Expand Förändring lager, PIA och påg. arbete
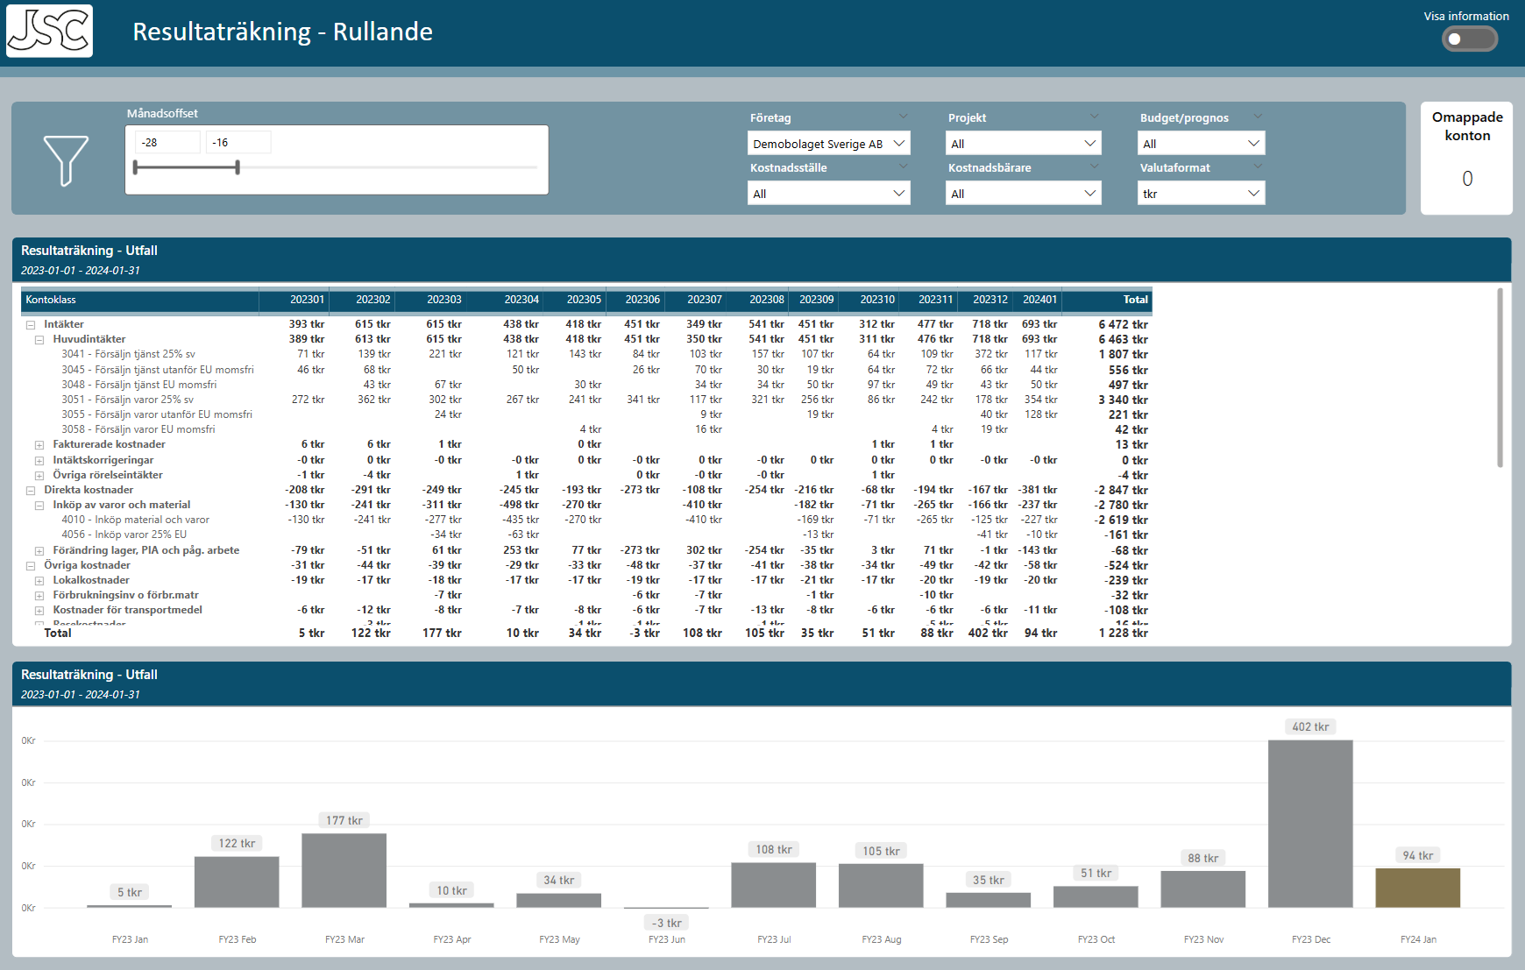Viewport: 1525px width, 970px height. [39, 551]
